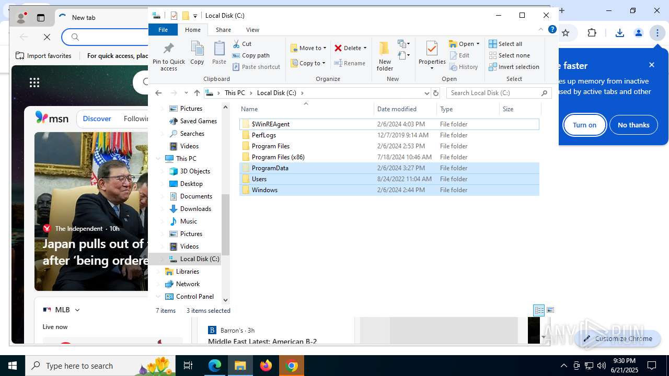Click the Copy ribbon icon
The height and width of the screenshot is (376, 669).
(197, 53)
